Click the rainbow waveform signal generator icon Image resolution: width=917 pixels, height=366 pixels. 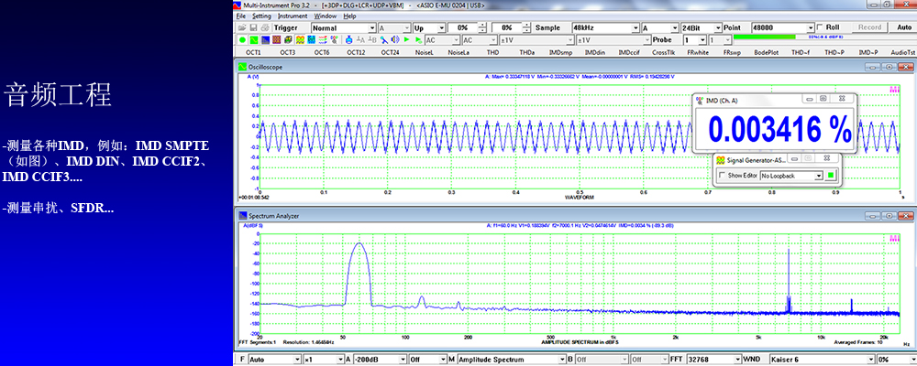click(300, 39)
